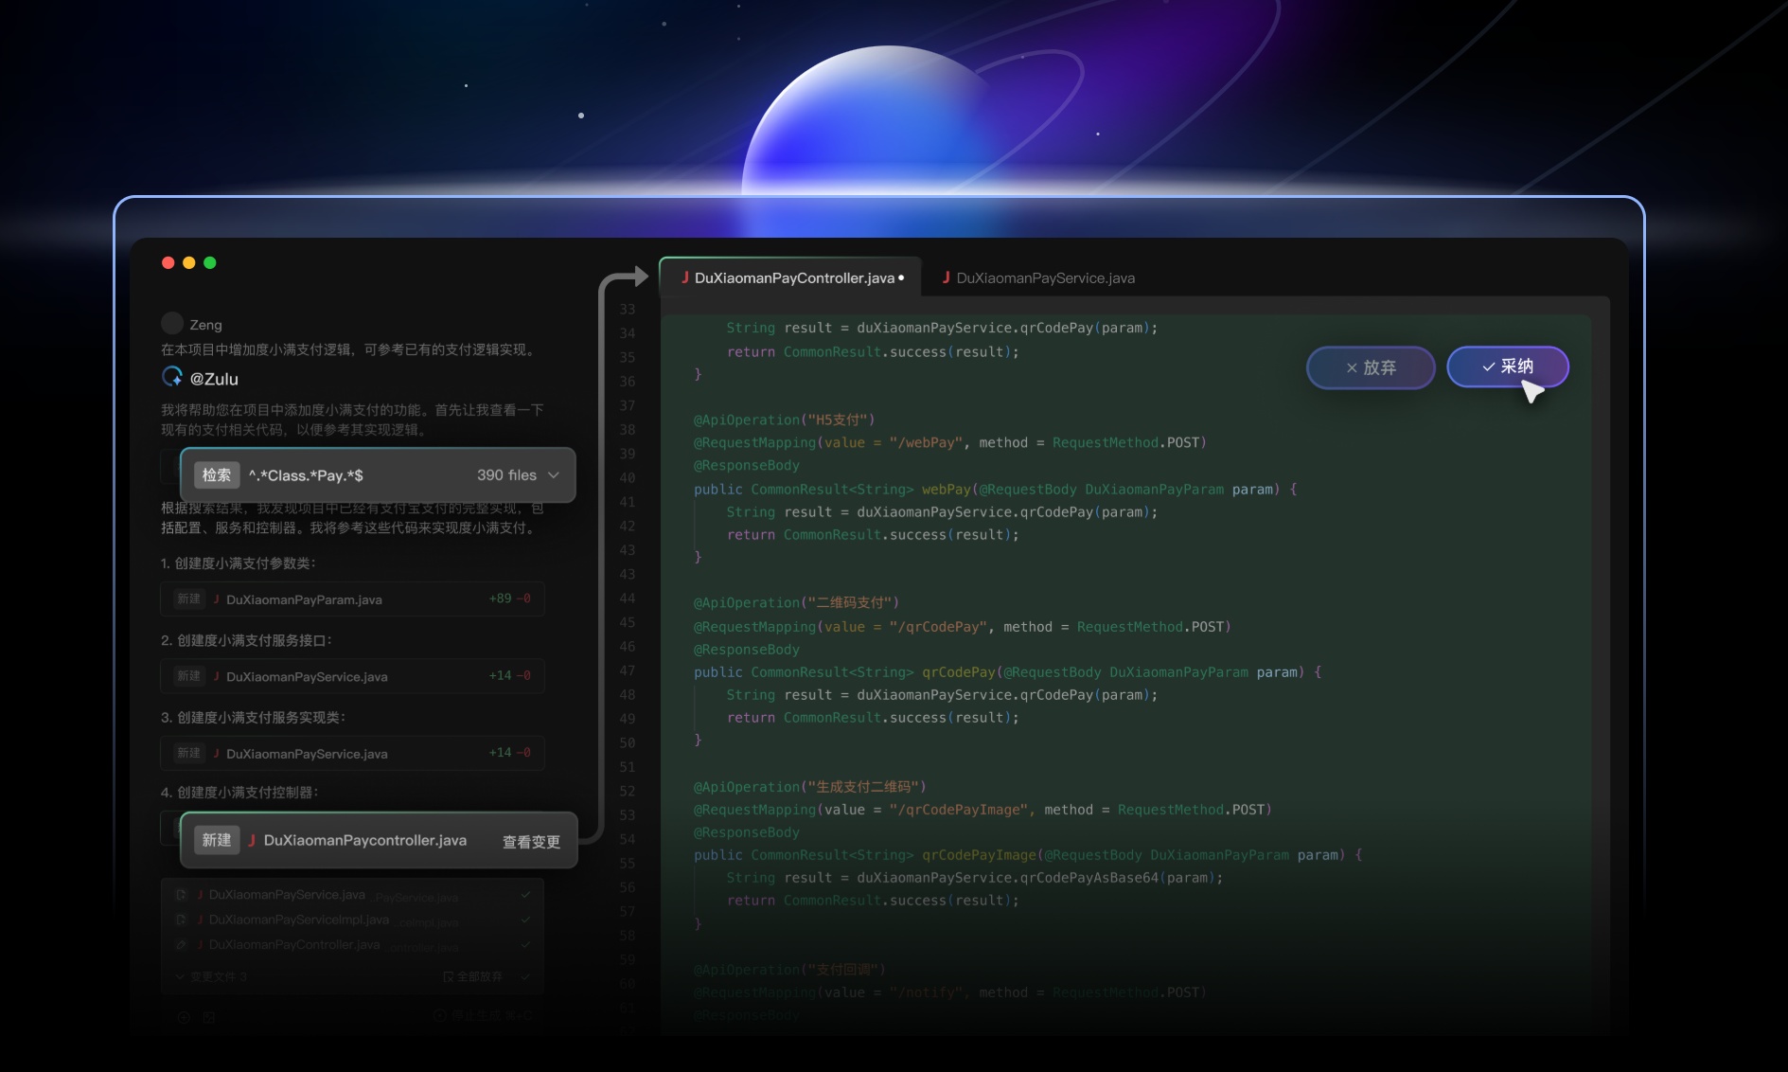Click the stop generation icon
1788x1072 pixels.
click(439, 1015)
